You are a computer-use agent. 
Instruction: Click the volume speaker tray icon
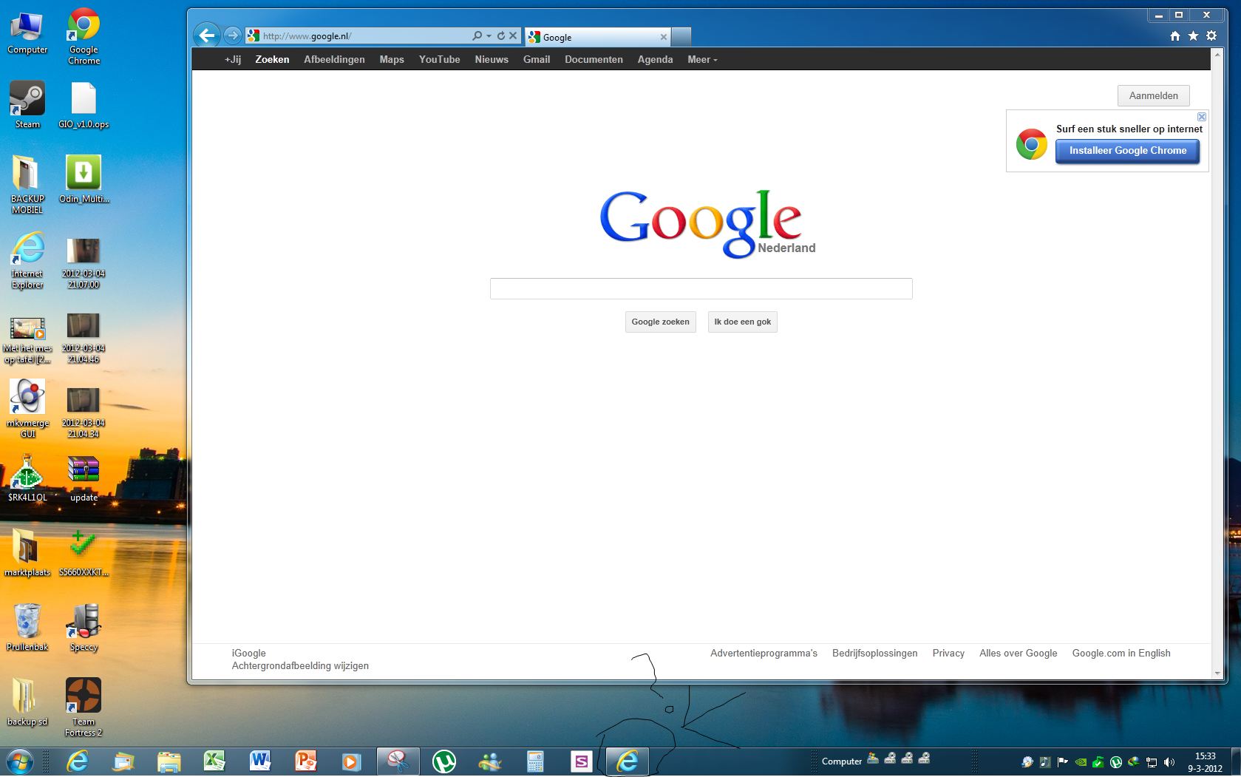click(1169, 762)
